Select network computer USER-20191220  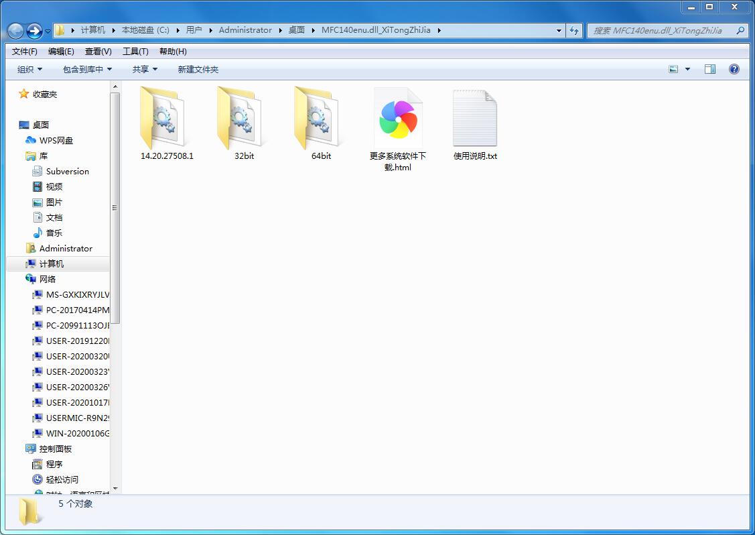click(78, 341)
